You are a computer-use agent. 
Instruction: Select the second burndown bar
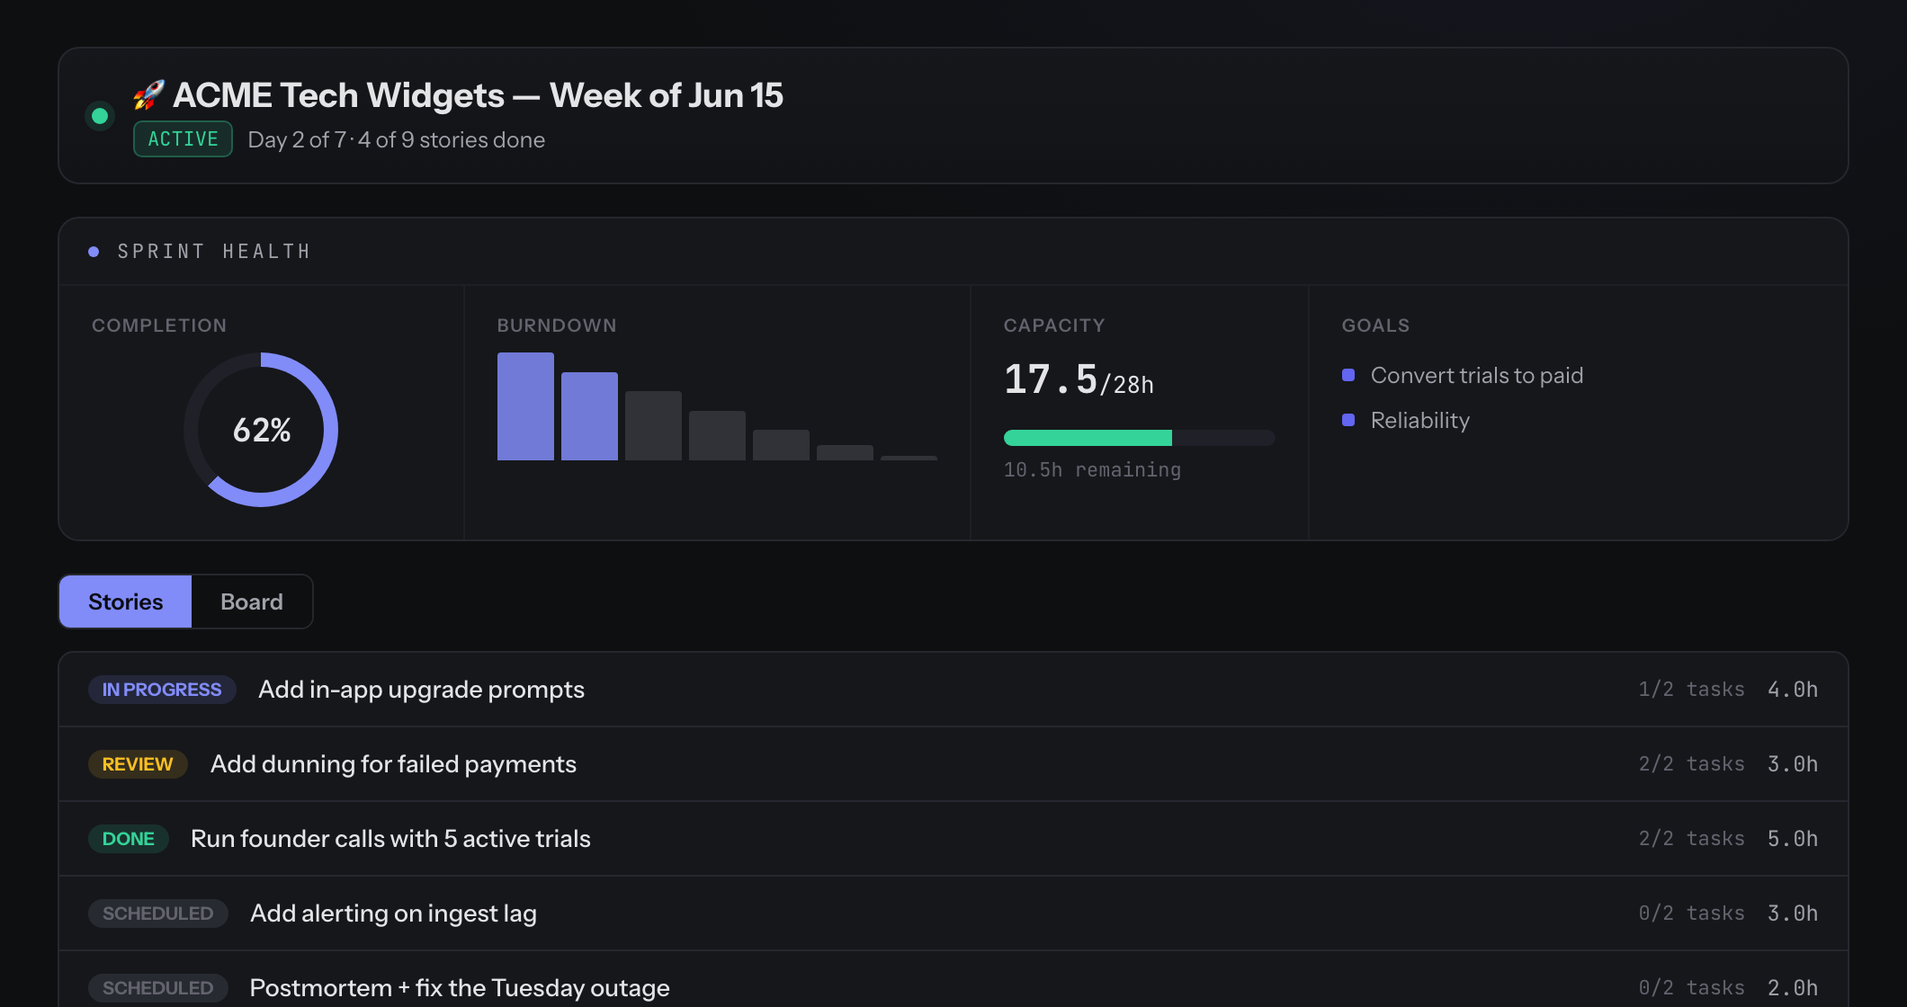[589, 416]
